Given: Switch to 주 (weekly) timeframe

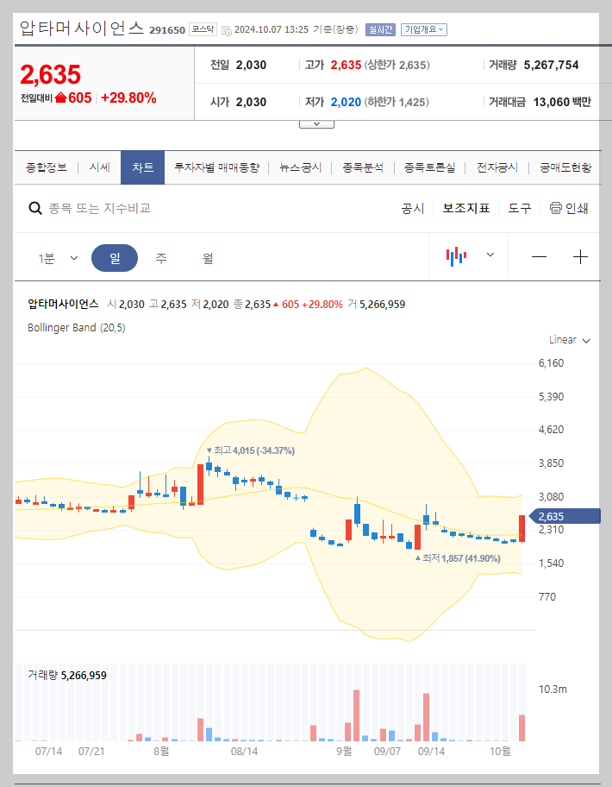Looking at the screenshot, I should pos(161,259).
